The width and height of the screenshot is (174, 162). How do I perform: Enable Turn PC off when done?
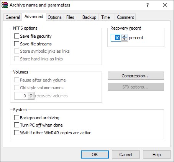[16, 125]
